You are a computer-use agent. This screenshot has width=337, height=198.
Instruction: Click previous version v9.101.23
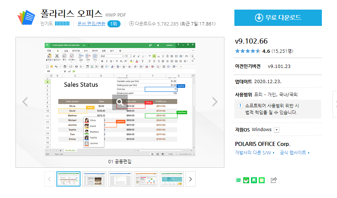click(x=279, y=66)
